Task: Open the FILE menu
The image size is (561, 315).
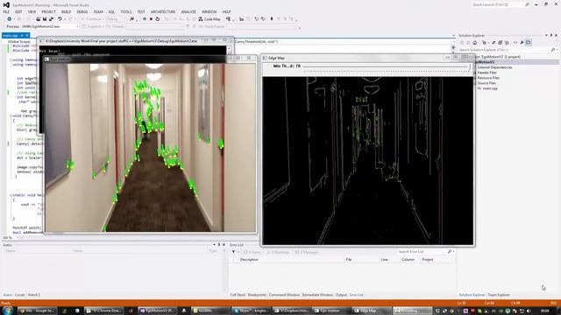Action: tap(6, 11)
